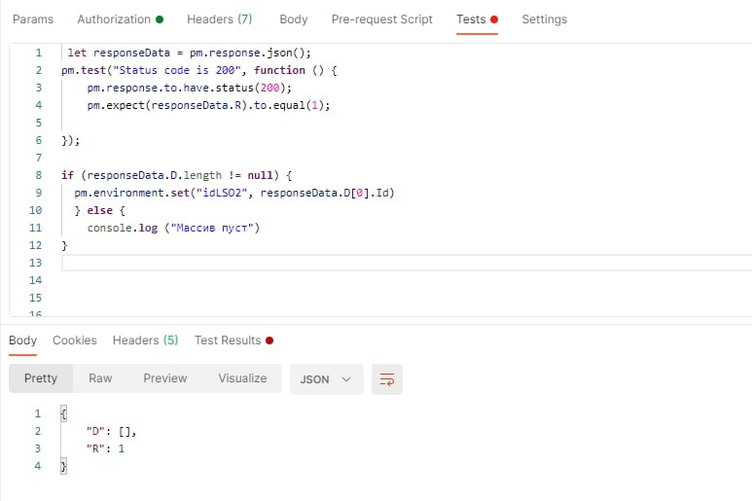Open the JSON format dropdown
Screen dimensions: 752x501
pyautogui.click(x=326, y=379)
